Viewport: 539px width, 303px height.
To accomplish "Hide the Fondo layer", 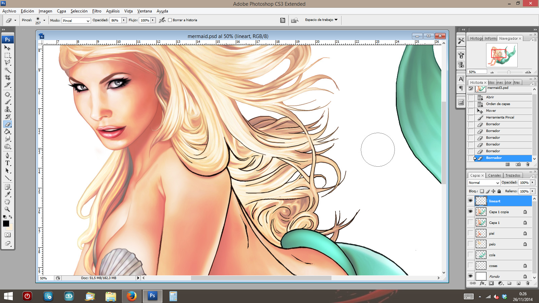I will [470, 276].
